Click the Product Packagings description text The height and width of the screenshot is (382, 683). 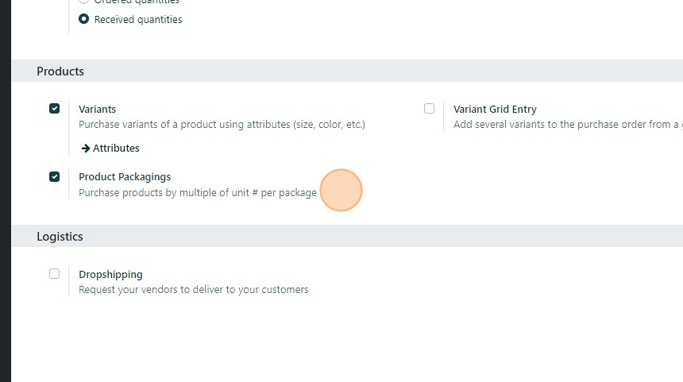pos(197,192)
